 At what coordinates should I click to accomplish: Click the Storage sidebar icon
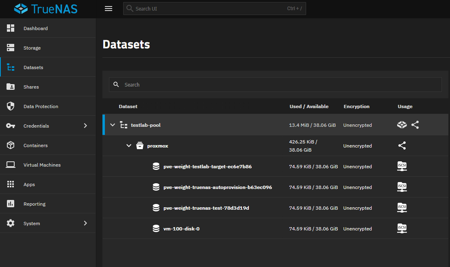click(x=11, y=48)
